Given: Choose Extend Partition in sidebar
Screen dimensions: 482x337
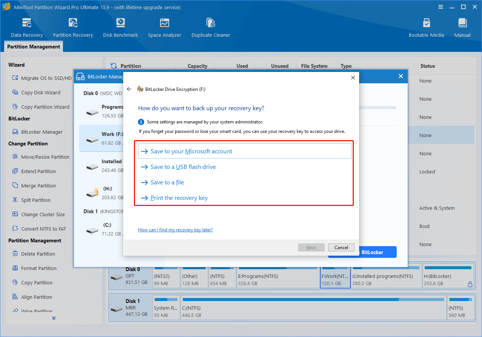Looking at the screenshot, I should [34, 171].
